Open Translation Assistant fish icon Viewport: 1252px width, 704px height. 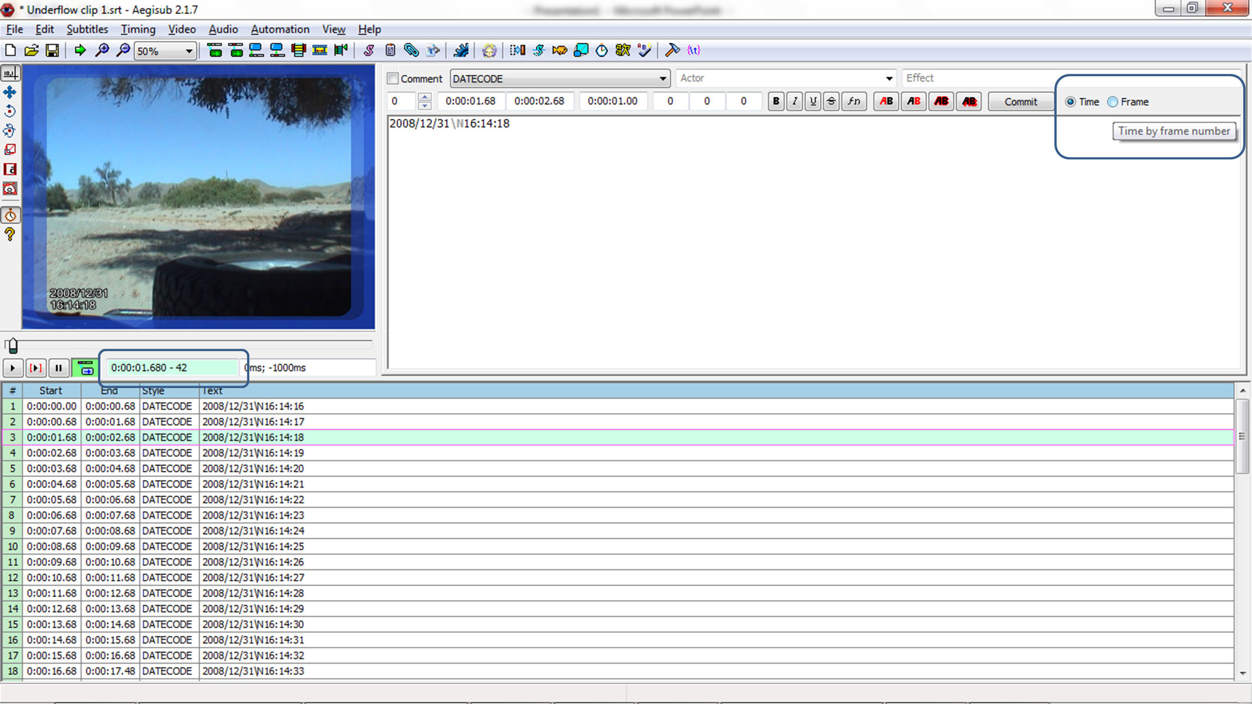(560, 50)
